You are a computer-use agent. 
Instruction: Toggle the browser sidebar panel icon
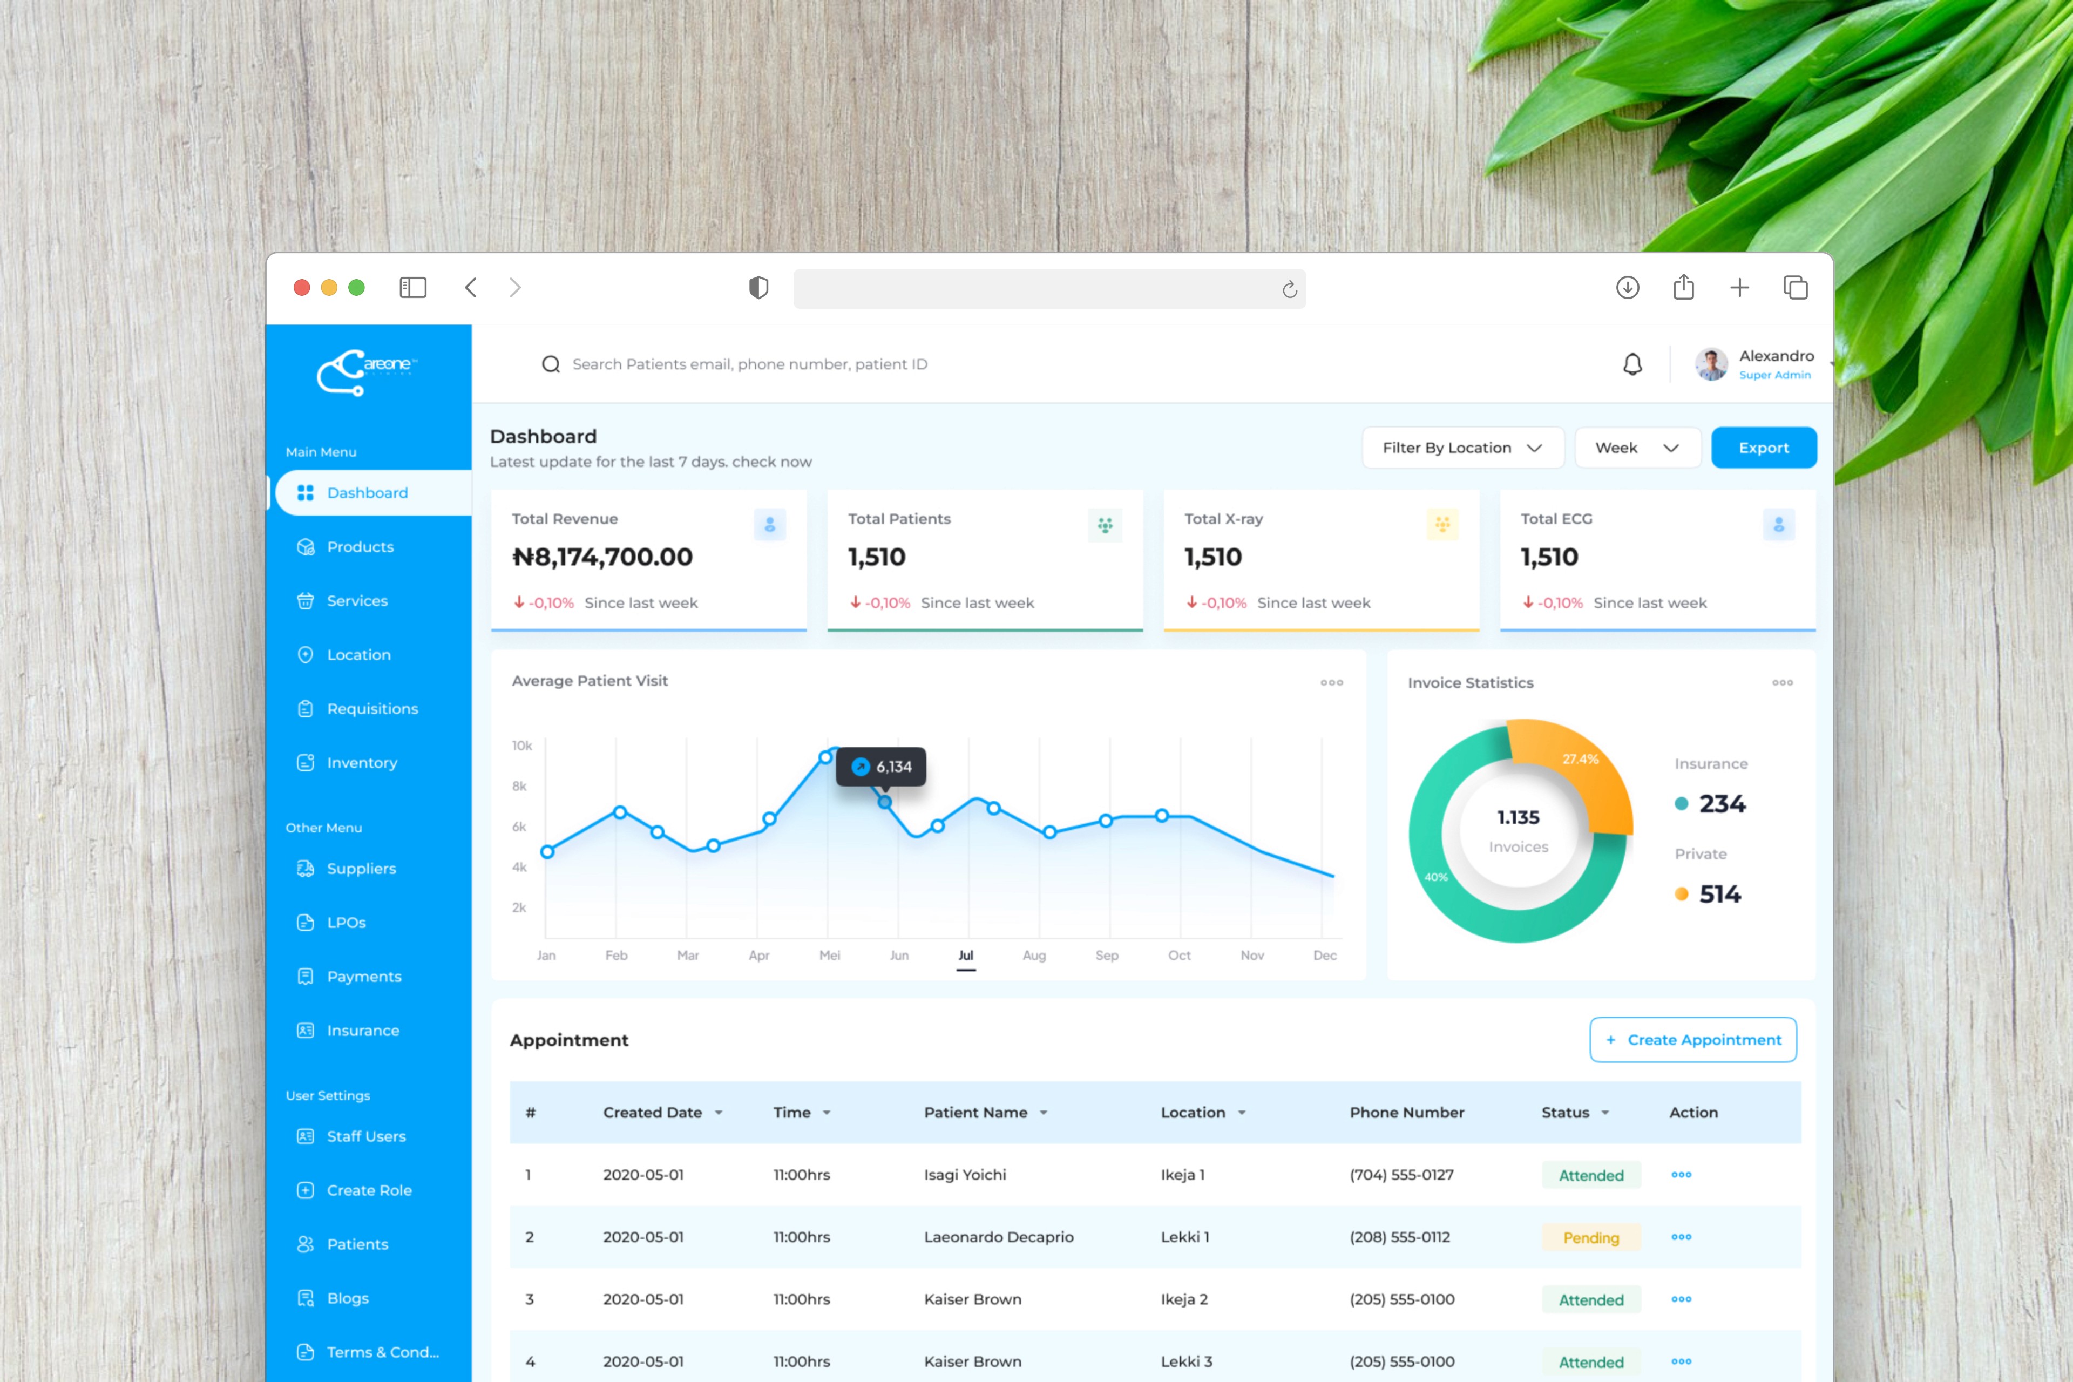click(x=412, y=287)
